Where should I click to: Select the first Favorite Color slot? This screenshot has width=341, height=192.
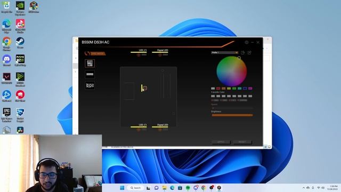click(x=213, y=96)
